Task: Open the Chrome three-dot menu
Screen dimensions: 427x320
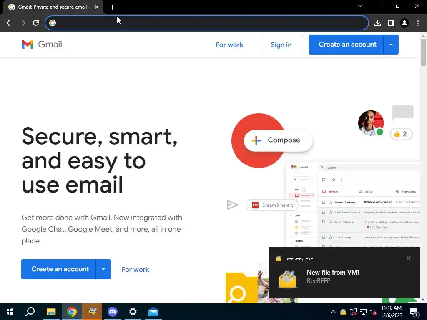Action: 418,23
